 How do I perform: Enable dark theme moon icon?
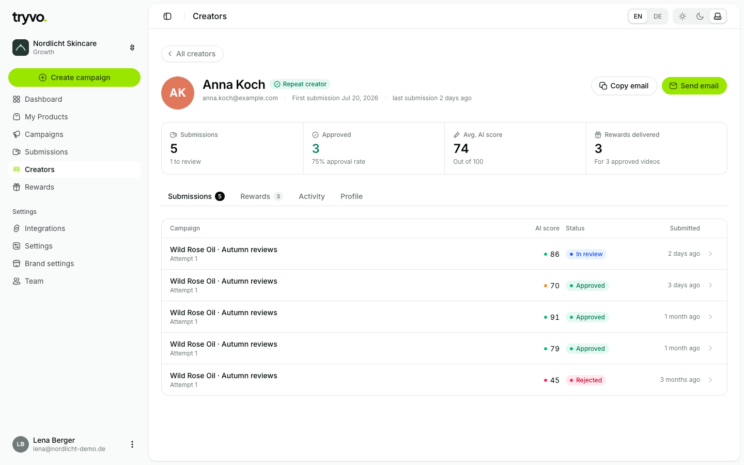700,17
